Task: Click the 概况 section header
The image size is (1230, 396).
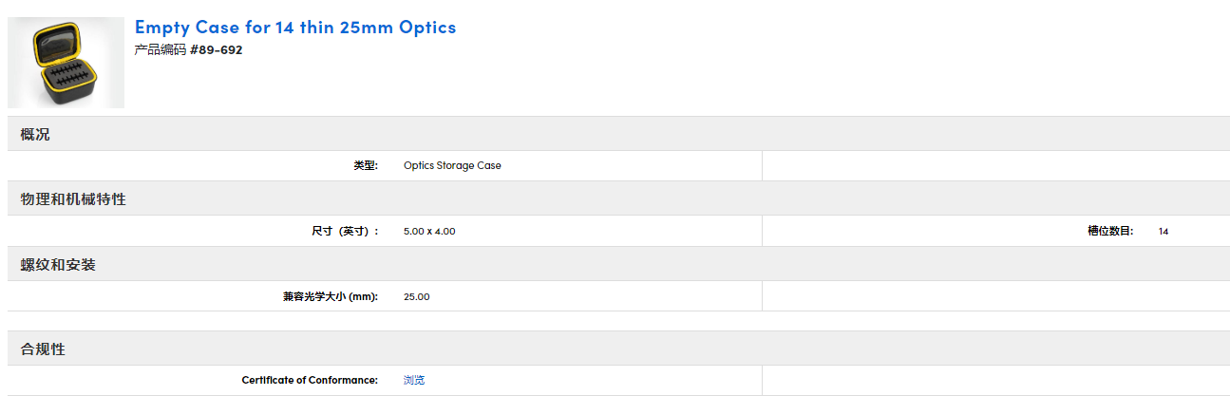Action: (x=35, y=134)
